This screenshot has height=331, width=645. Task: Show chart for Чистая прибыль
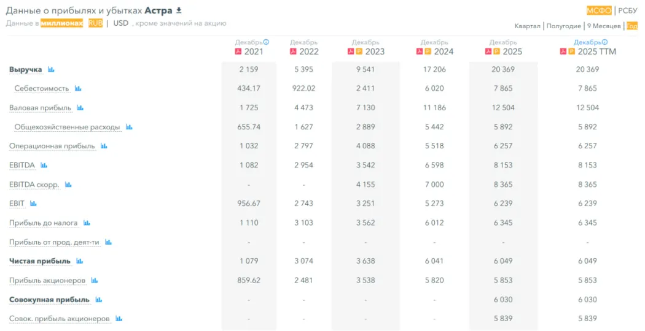(80, 261)
